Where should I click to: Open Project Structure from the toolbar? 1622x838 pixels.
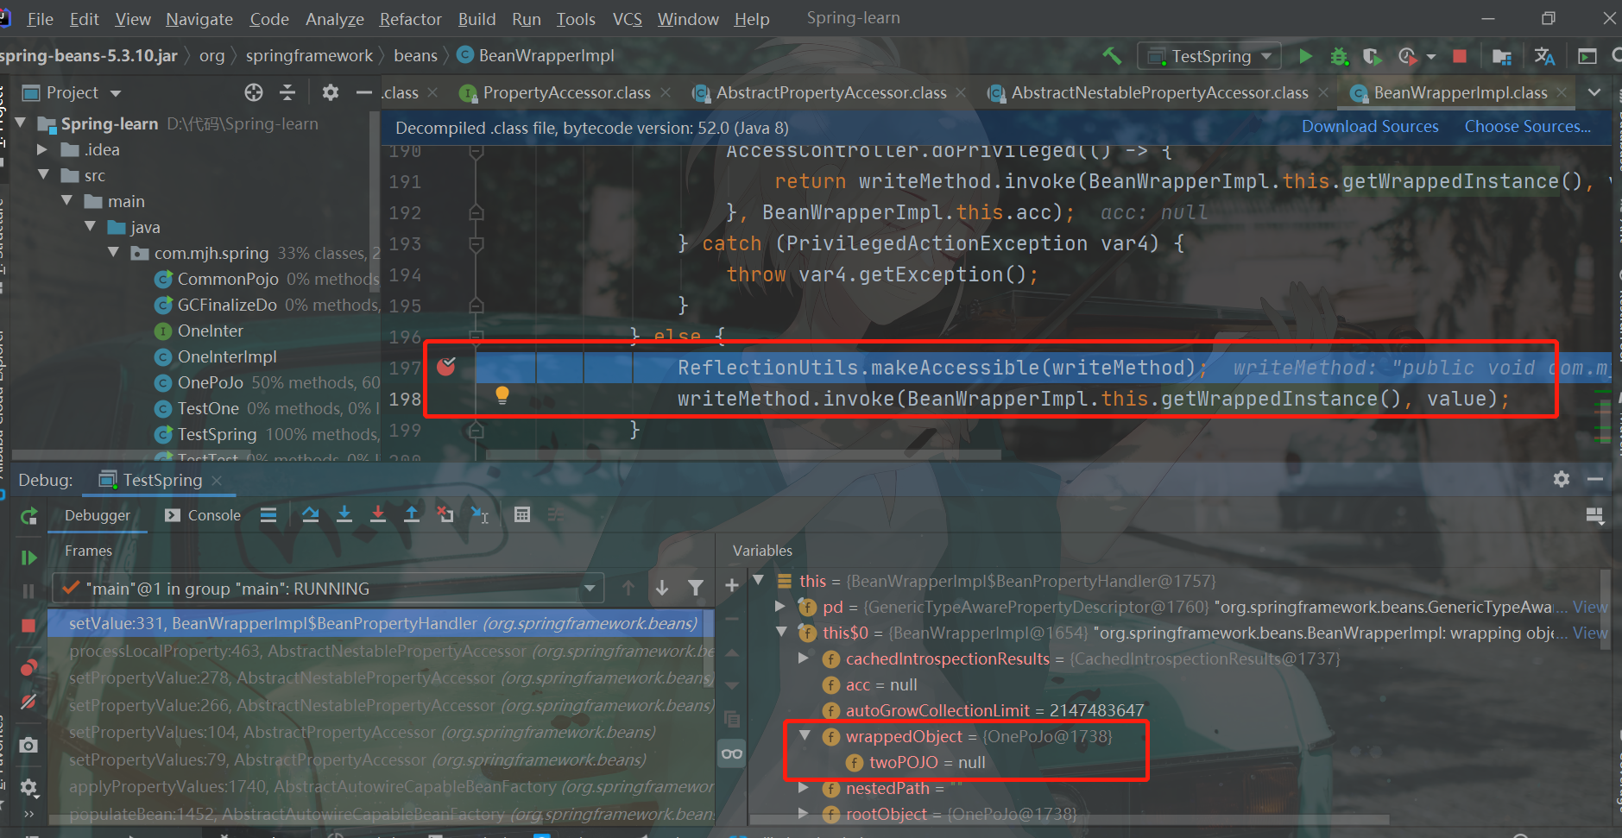coord(1501,56)
